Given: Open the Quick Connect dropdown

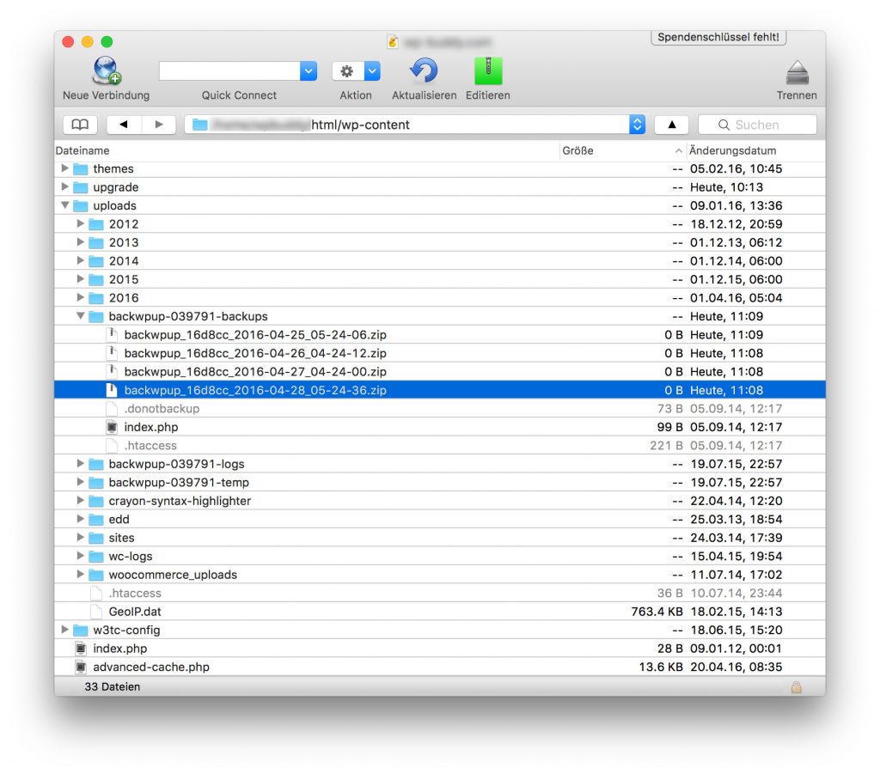Looking at the screenshot, I should pyautogui.click(x=308, y=70).
